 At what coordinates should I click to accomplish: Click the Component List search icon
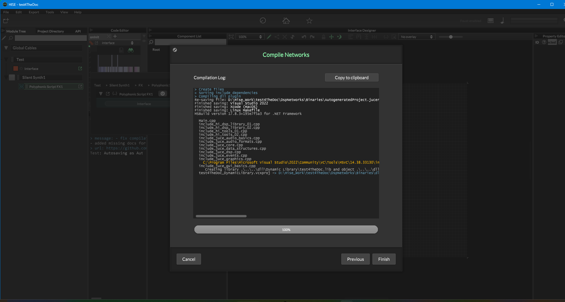[151, 42]
